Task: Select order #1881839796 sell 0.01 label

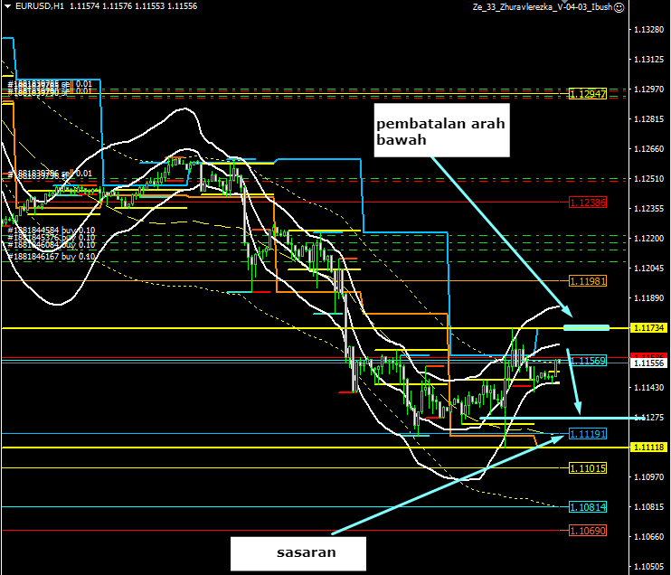Action: click(x=51, y=174)
